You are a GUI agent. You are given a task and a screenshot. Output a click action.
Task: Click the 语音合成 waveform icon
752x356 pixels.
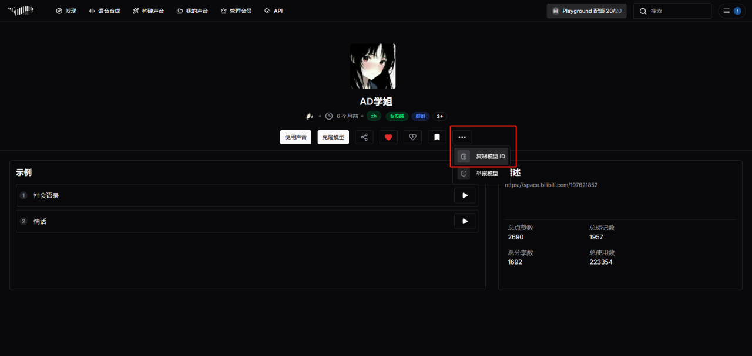coord(92,11)
